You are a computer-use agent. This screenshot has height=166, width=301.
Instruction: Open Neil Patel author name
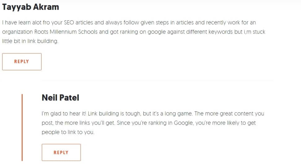[60, 98]
